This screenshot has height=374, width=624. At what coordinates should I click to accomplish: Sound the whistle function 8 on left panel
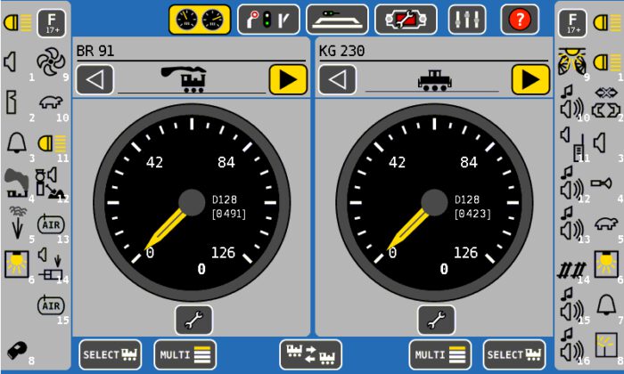tap(17, 350)
